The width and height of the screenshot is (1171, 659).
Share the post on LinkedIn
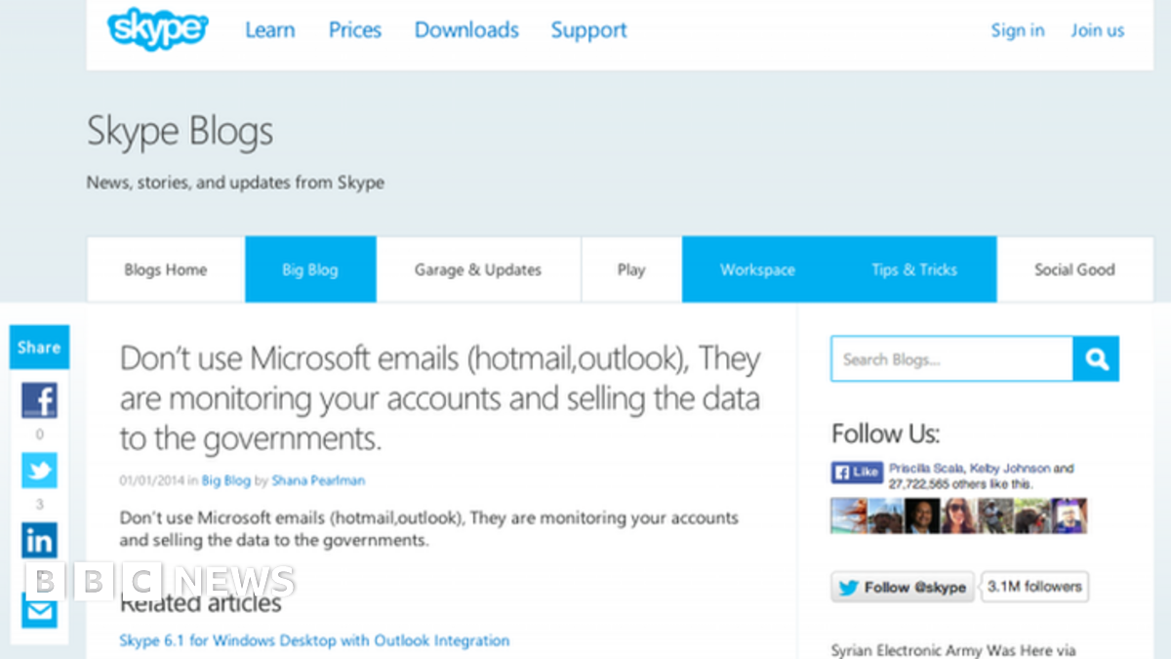(x=39, y=540)
